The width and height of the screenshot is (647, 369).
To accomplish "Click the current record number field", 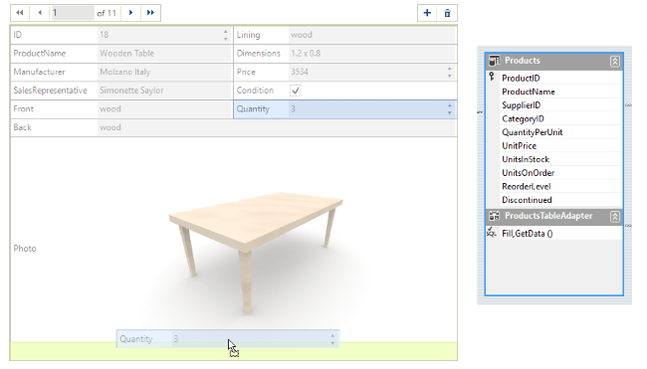I will click(x=73, y=13).
